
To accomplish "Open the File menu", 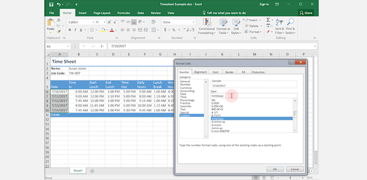I will point(51,13).
